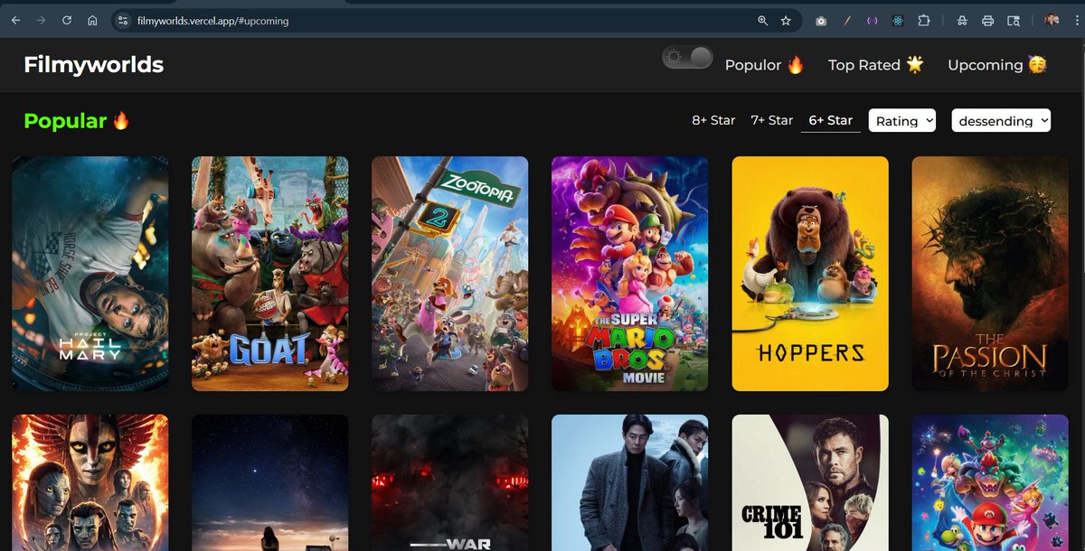Open the Extensions puzzle-piece menu

[923, 20]
